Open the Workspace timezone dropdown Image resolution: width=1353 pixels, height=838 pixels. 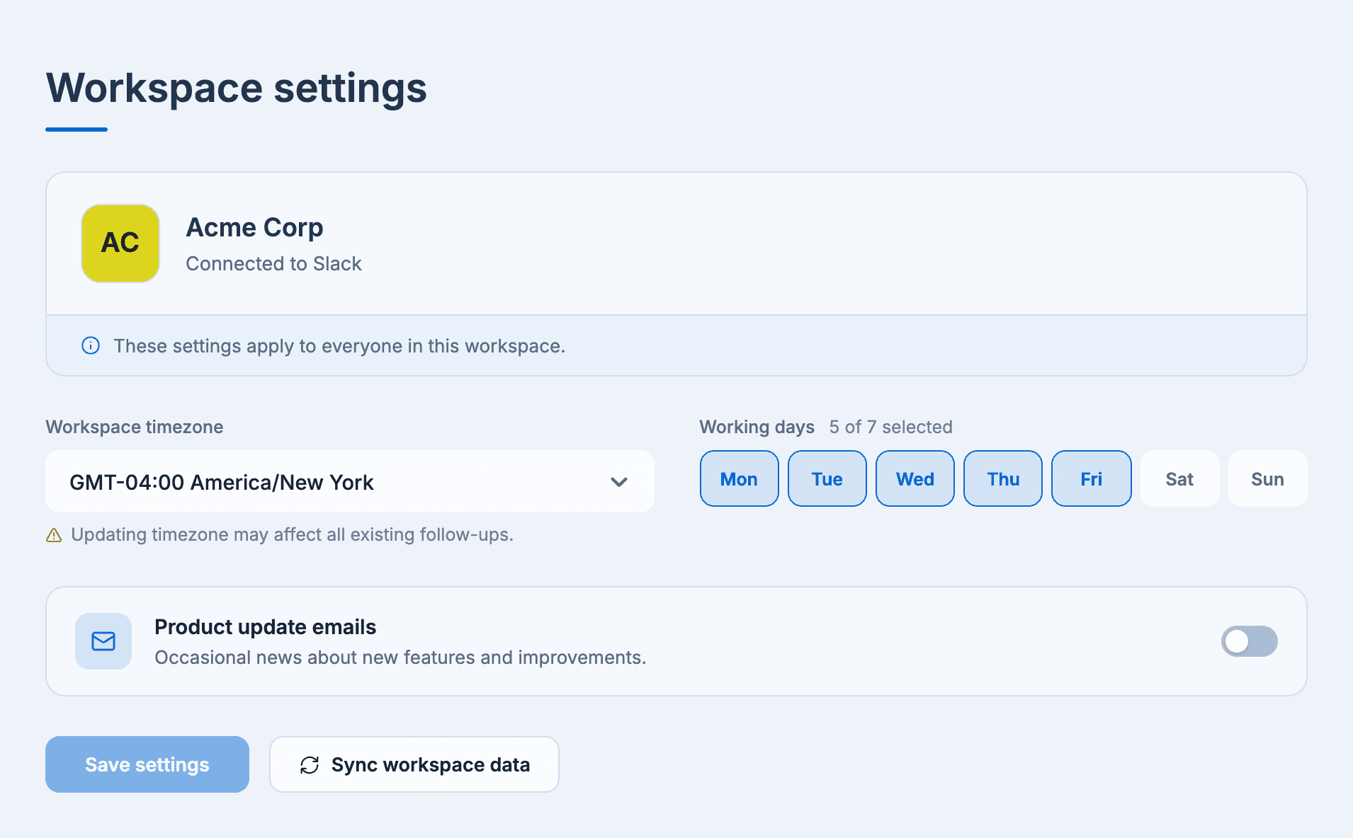350,481
